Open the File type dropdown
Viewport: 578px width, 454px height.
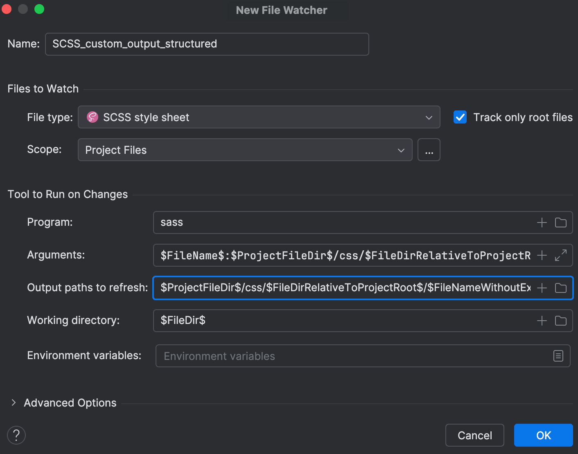pos(428,117)
